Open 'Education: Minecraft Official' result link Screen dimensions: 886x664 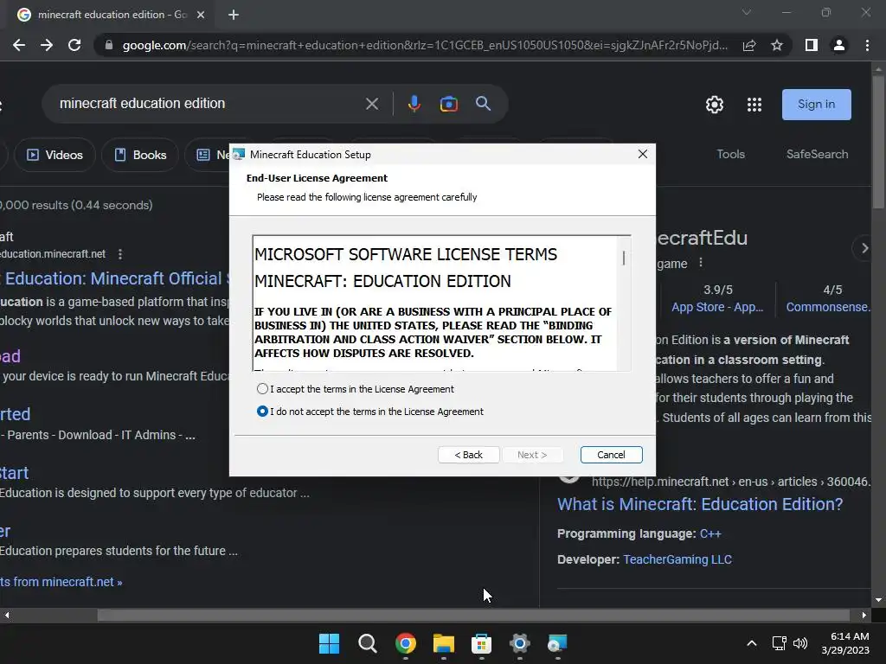pos(115,278)
